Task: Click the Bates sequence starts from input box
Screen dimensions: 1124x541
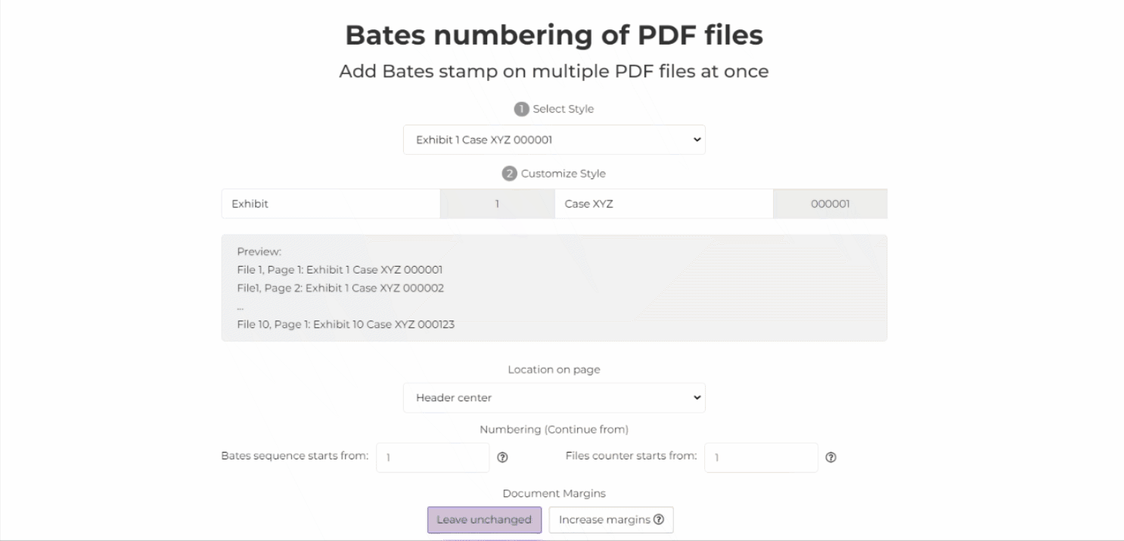Action: pyautogui.click(x=433, y=457)
